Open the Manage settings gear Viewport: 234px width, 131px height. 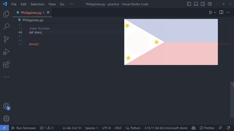(x=6, y=119)
